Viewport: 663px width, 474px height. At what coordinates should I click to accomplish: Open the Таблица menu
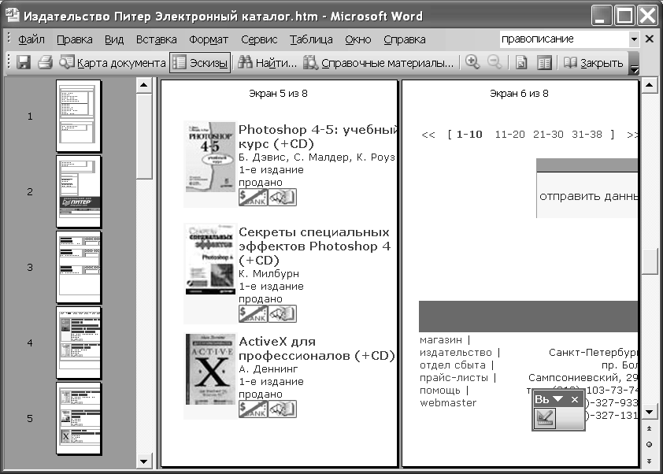pos(311,39)
